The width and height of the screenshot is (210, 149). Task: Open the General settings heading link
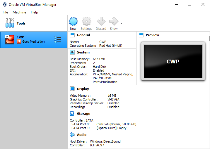tap(83, 35)
